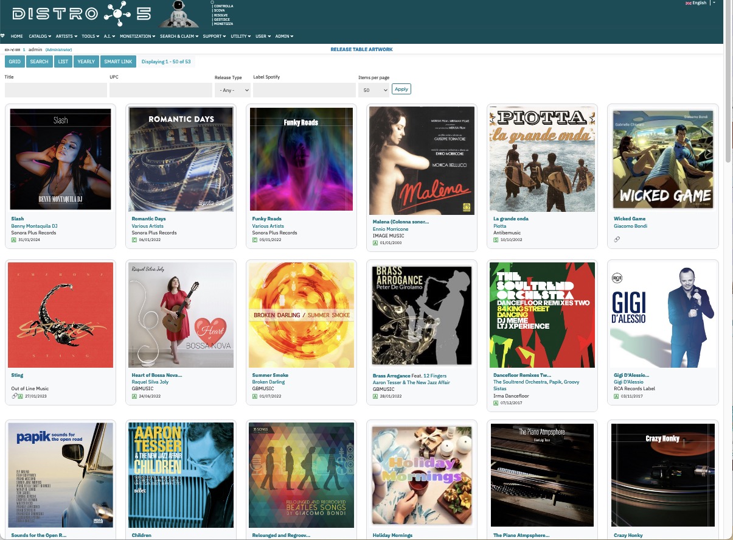The width and height of the screenshot is (733, 540).
Task: Click the S status badge under La grande onda
Action: 496,240
